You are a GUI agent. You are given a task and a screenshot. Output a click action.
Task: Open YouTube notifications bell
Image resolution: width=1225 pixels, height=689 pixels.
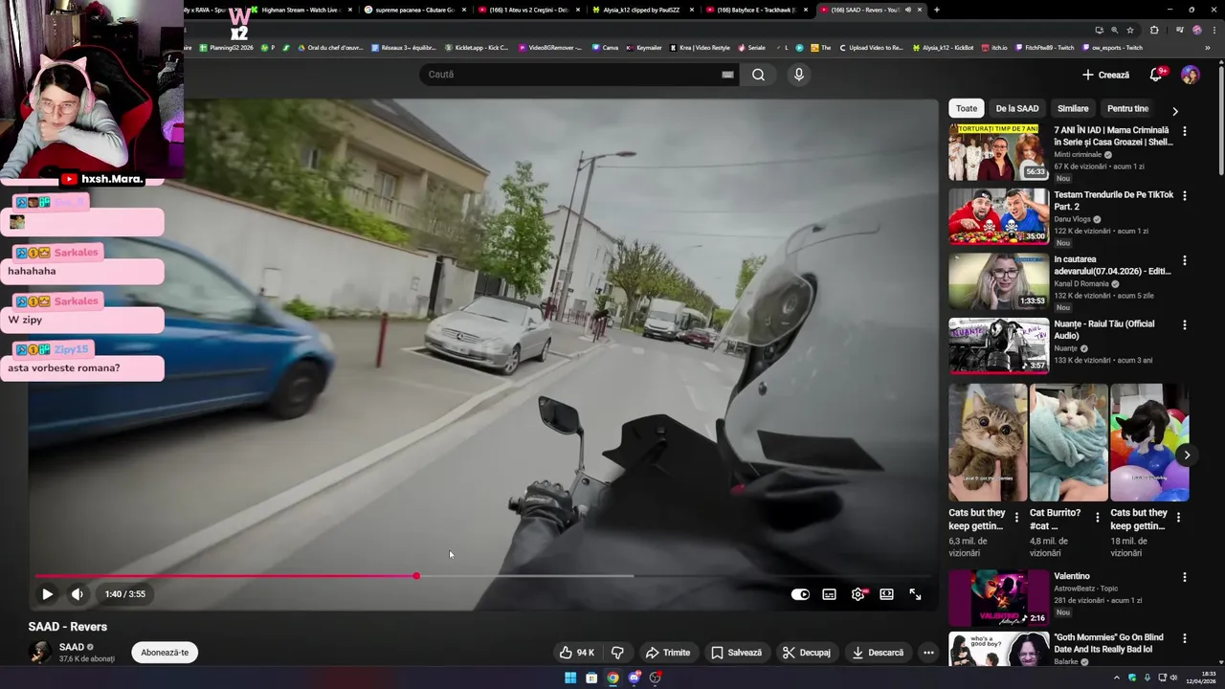[x=1156, y=75]
